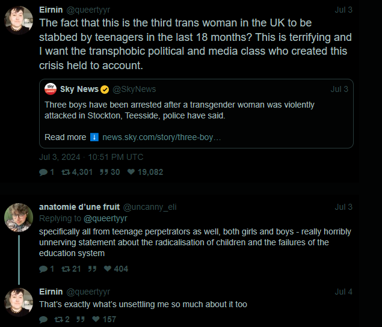Retweet the reply with 21 retweets

[x=66, y=269]
